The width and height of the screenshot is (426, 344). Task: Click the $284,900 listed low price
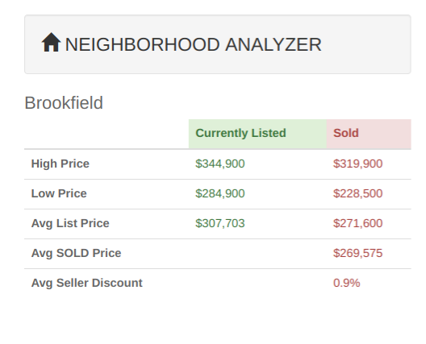[x=220, y=193]
